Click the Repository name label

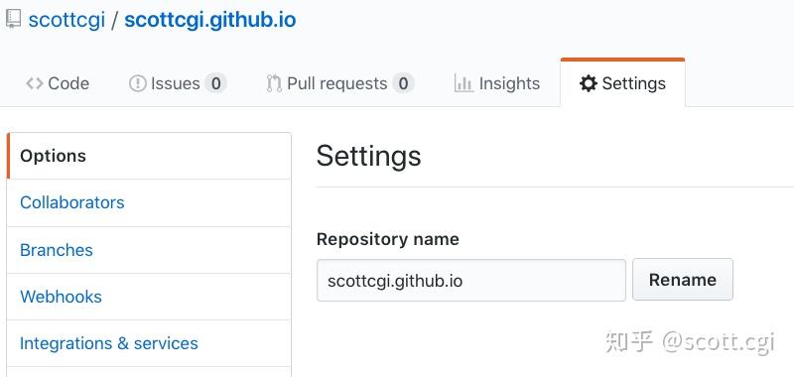pyautogui.click(x=388, y=239)
